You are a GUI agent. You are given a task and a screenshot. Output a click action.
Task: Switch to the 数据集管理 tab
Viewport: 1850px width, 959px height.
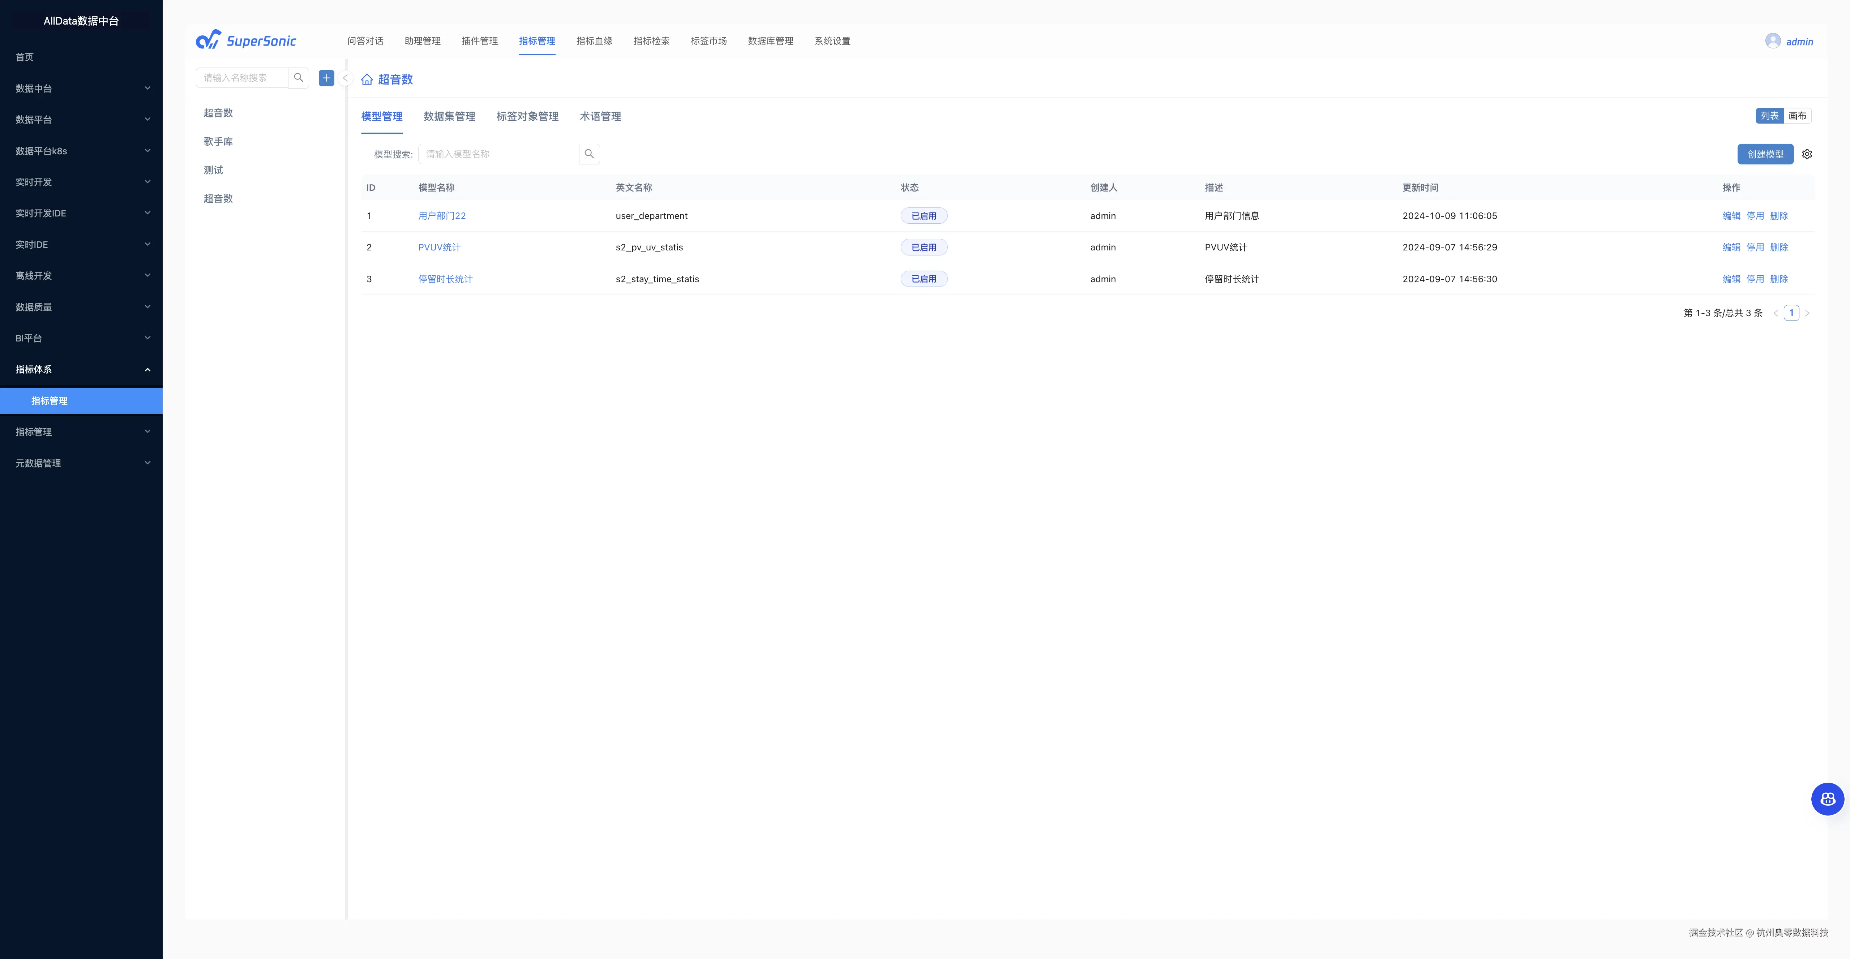449,116
